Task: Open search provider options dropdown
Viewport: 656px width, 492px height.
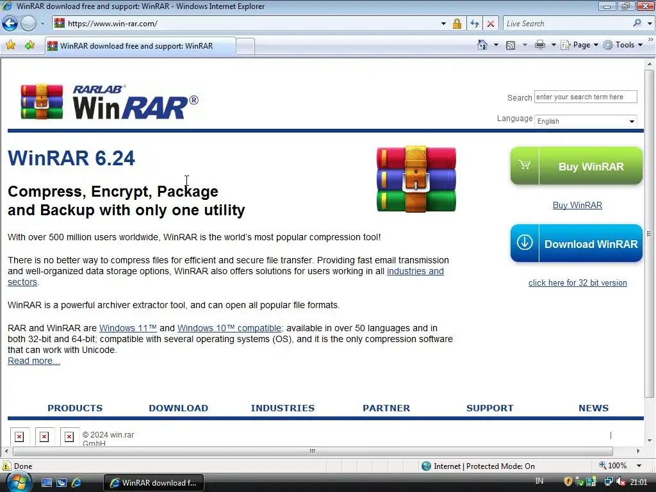Action: 650,24
